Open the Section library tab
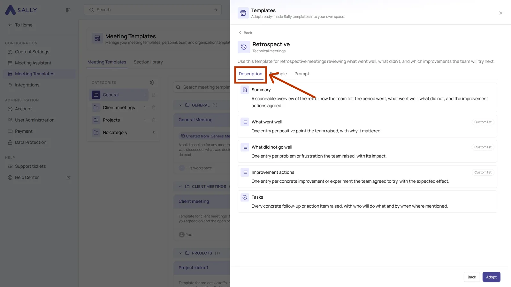 tap(148, 62)
